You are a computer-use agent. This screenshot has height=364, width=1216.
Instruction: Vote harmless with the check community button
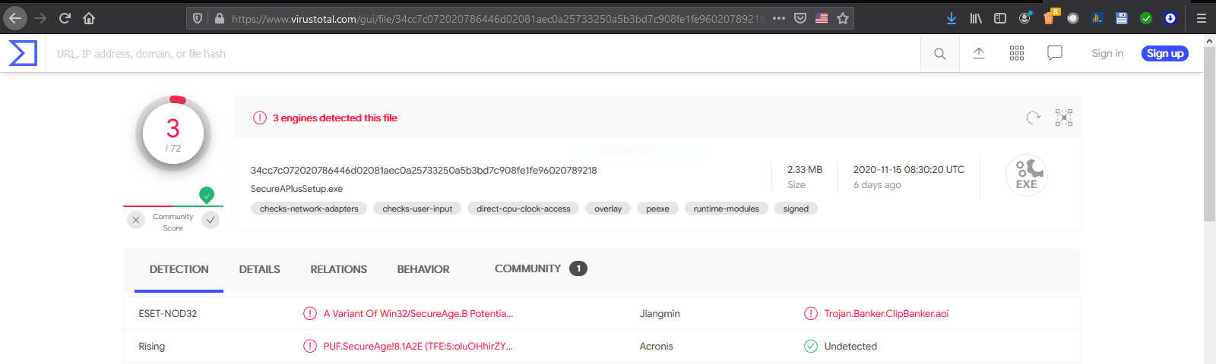coord(211,220)
